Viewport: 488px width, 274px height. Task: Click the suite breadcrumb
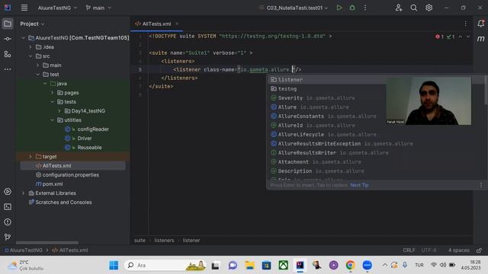pyautogui.click(x=140, y=241)
